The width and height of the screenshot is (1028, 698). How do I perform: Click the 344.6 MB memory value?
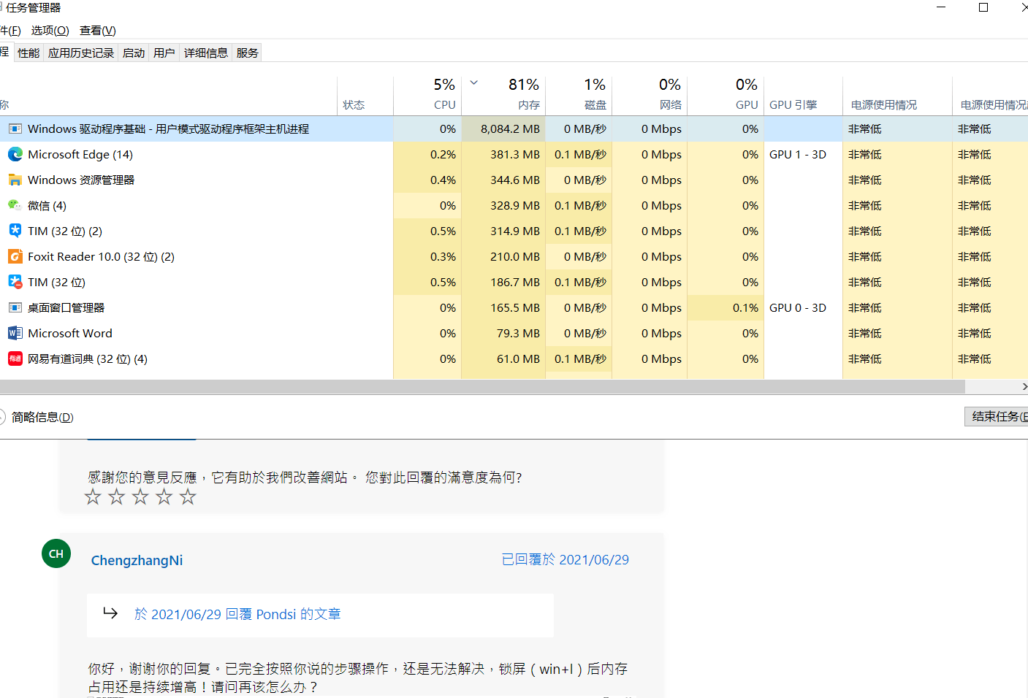pos(515,180)
